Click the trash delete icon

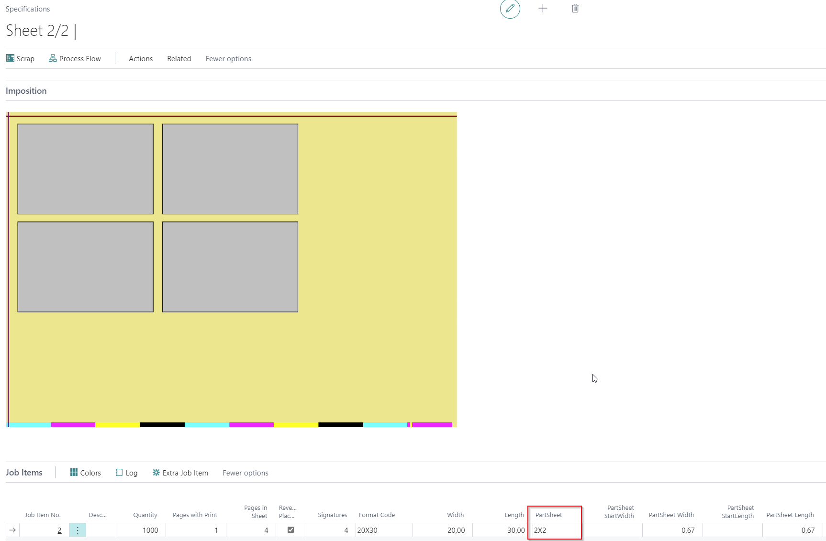[575, 9]
